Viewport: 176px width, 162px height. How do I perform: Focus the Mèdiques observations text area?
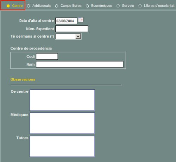(62, 123)
